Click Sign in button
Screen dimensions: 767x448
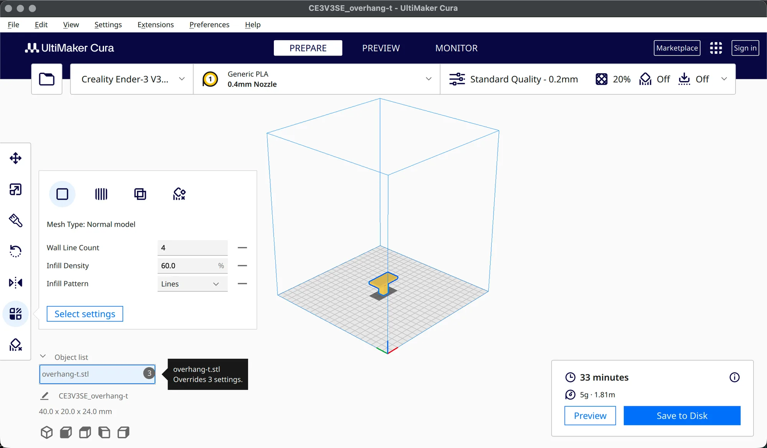coord(745,48)
